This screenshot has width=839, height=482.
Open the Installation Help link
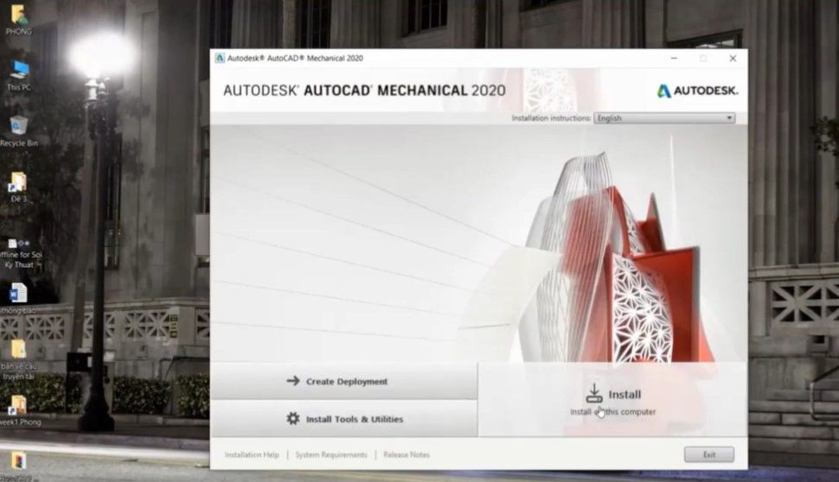click(252, 454)
